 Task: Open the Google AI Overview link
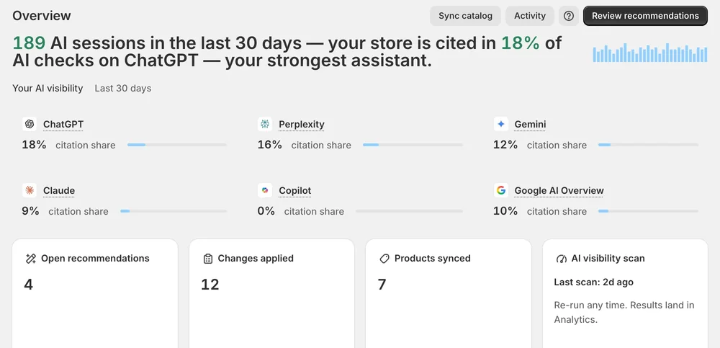coord(559,190)
